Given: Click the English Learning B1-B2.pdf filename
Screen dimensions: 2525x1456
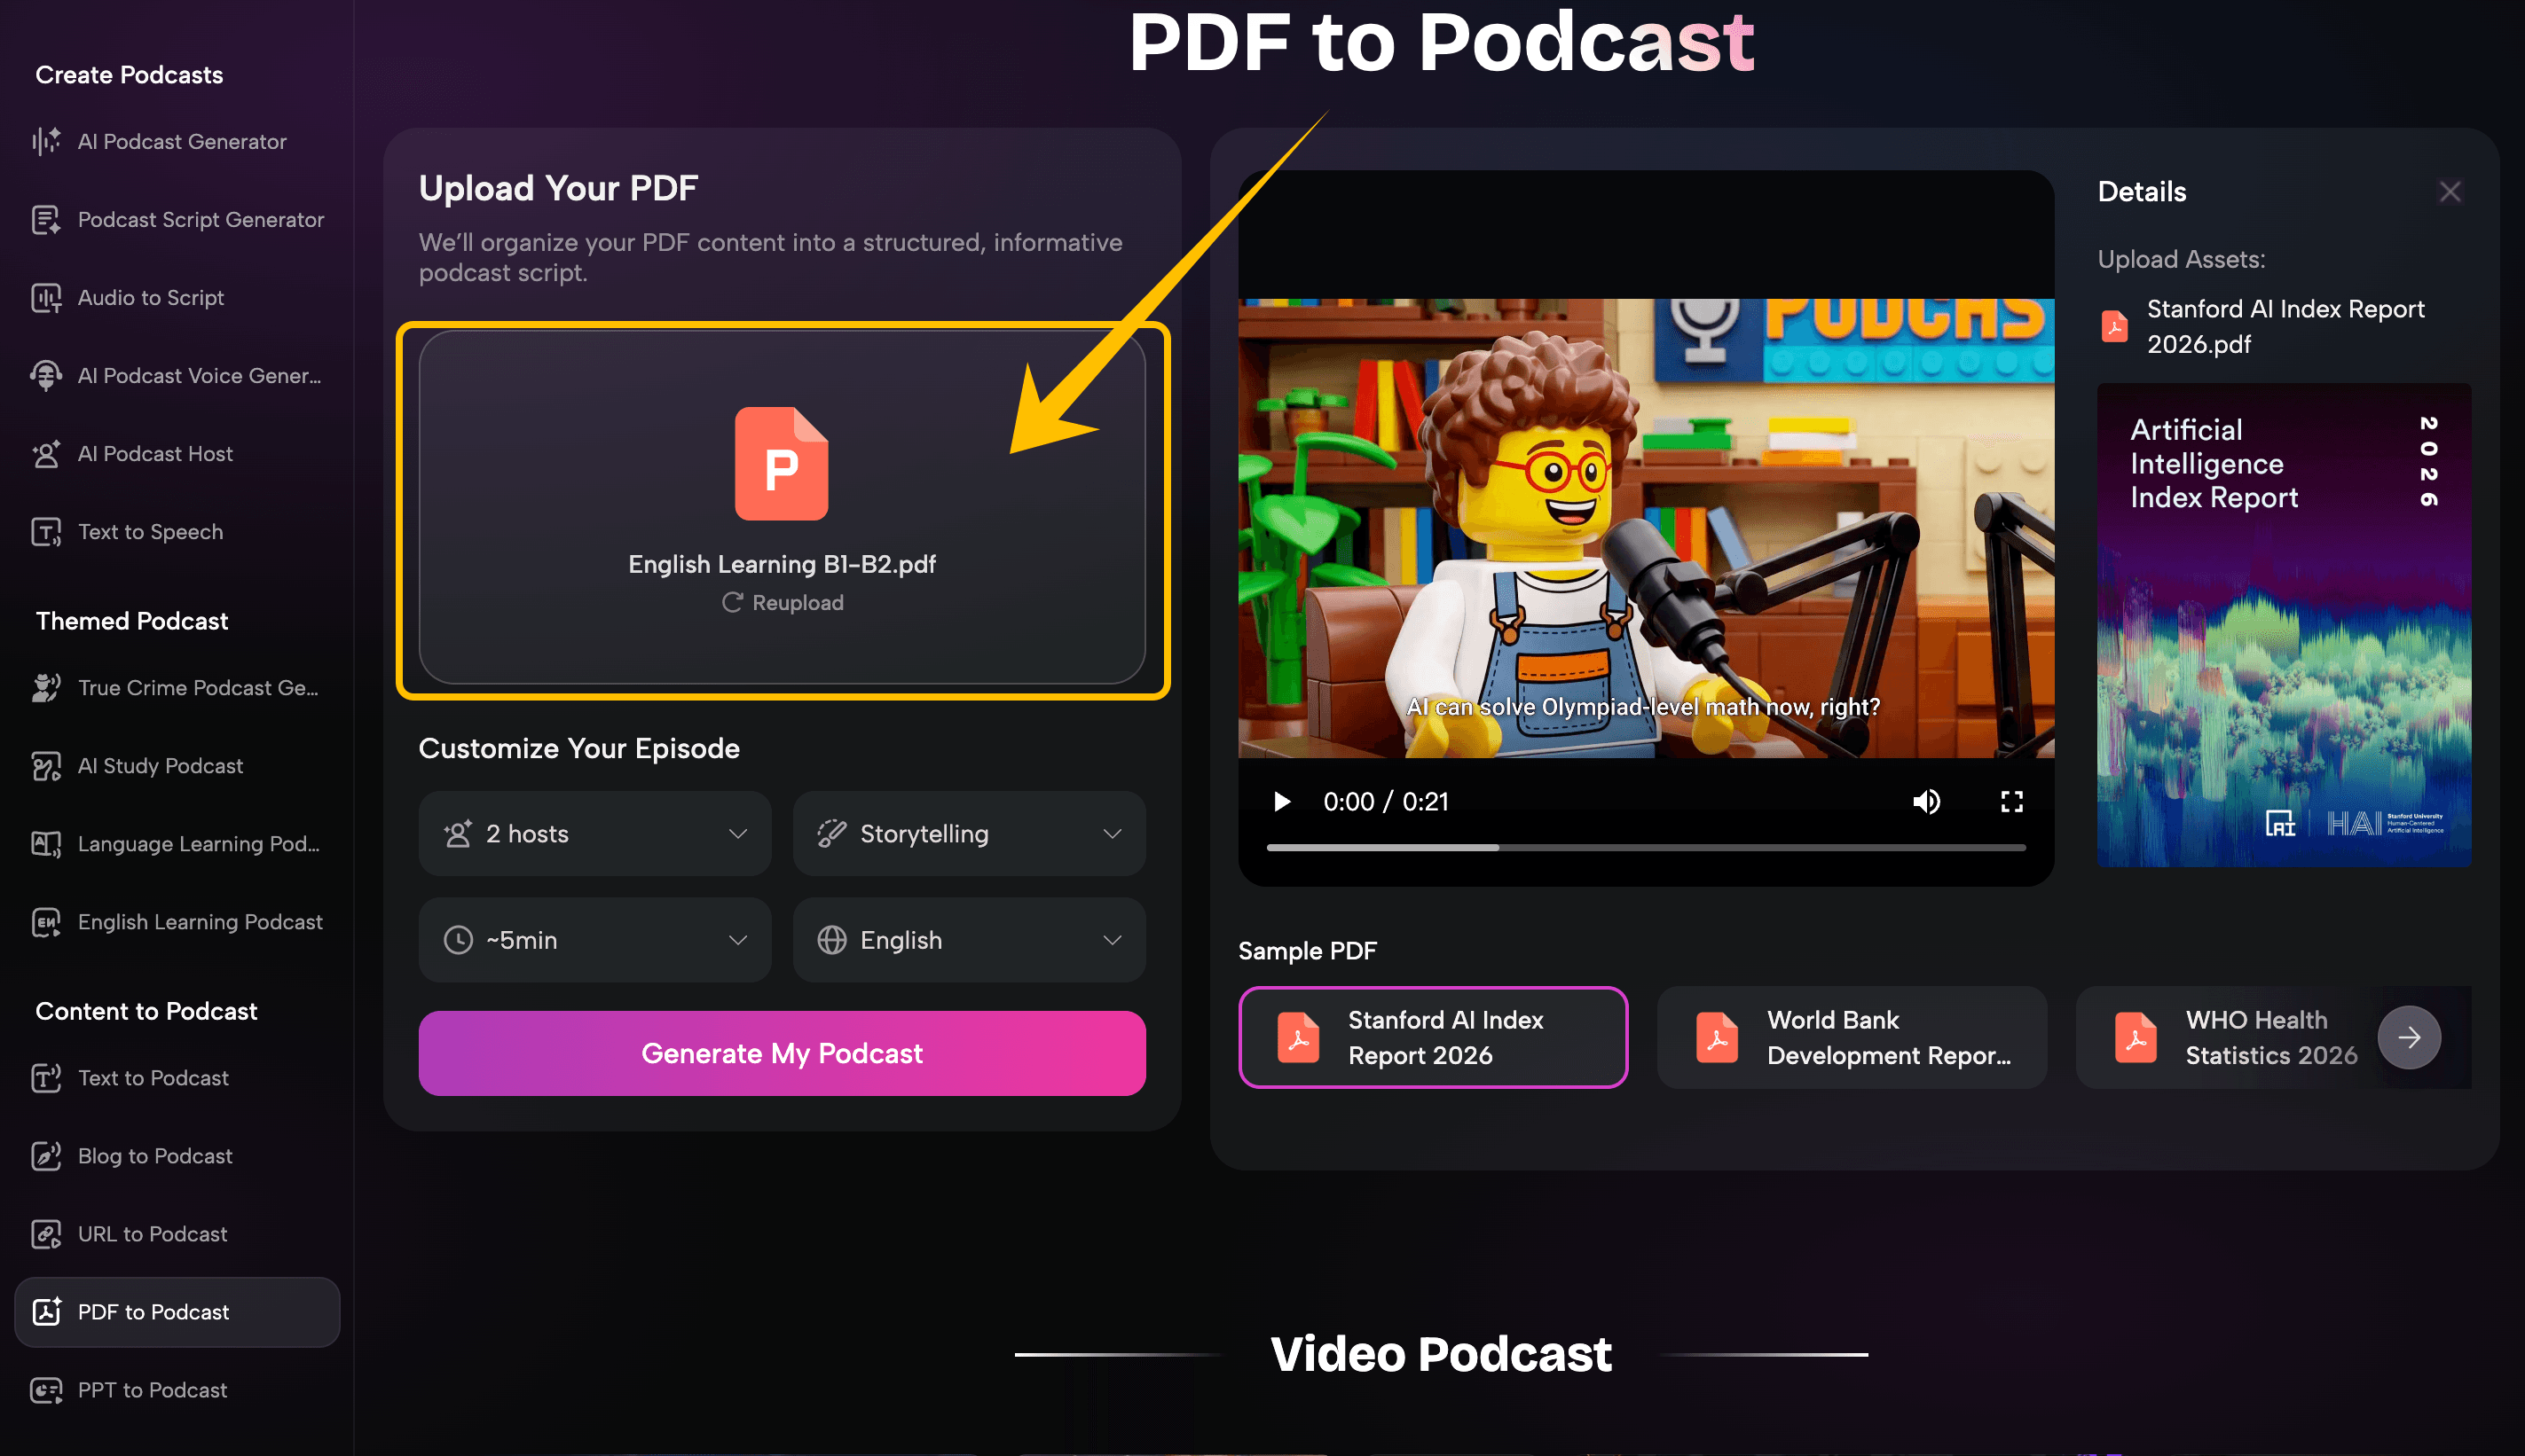Looking at the screenshot, I should click(x=782, y=564).
